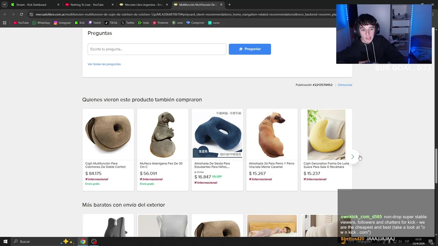The image size is (438, 246).
Task: Open the TikTok bookmark
Action: tap(111, 23)
